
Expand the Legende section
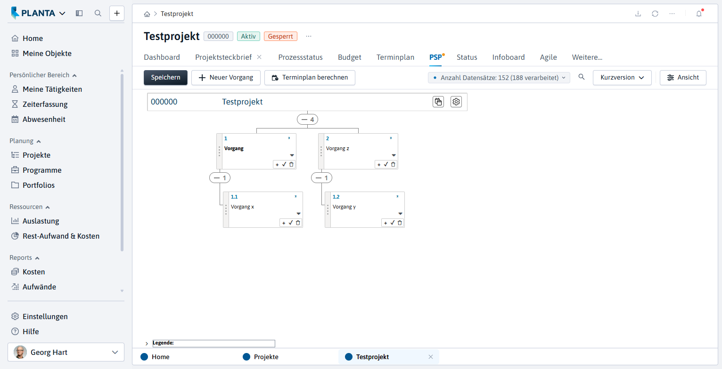point(147,344)
